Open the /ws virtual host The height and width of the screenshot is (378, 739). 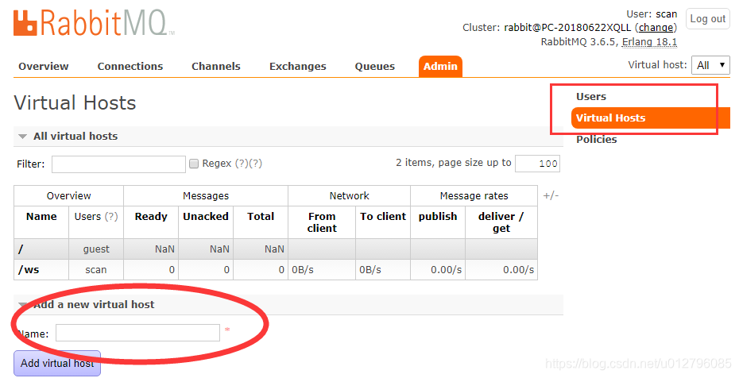click(29, 270)
